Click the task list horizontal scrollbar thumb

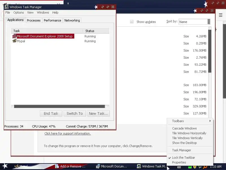[x=59, y=107]
